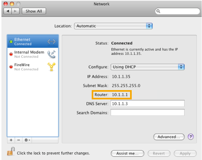Click the Ethernet double-arrow icon
Image resolution: width=202 pixels, height=160 pixels.
[x=51, y=42]
